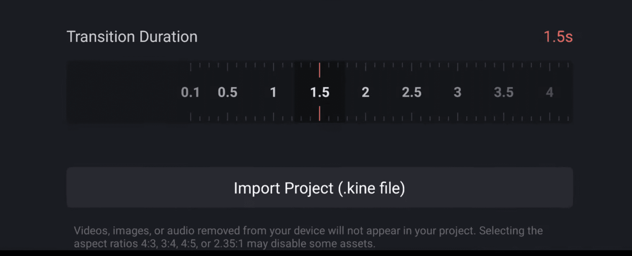Select the 0.5 value on duration ruler
The image size is (632, 256).
click(x=228, y=92)
